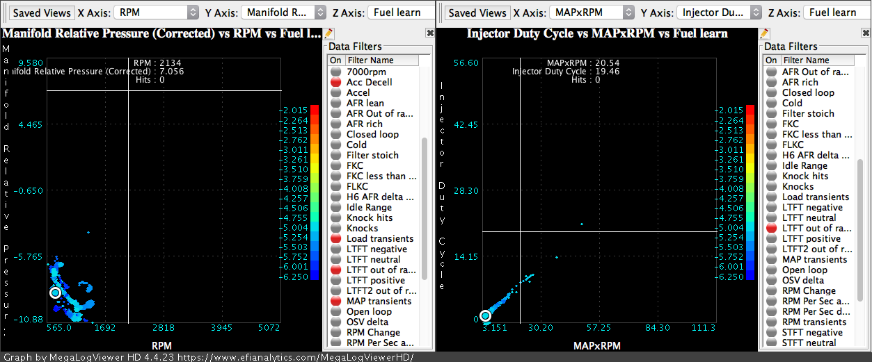The image size is (872, 362).
Task: Click the circular cursor marker on the RPM scatter plot
Action: coord(56,293)
